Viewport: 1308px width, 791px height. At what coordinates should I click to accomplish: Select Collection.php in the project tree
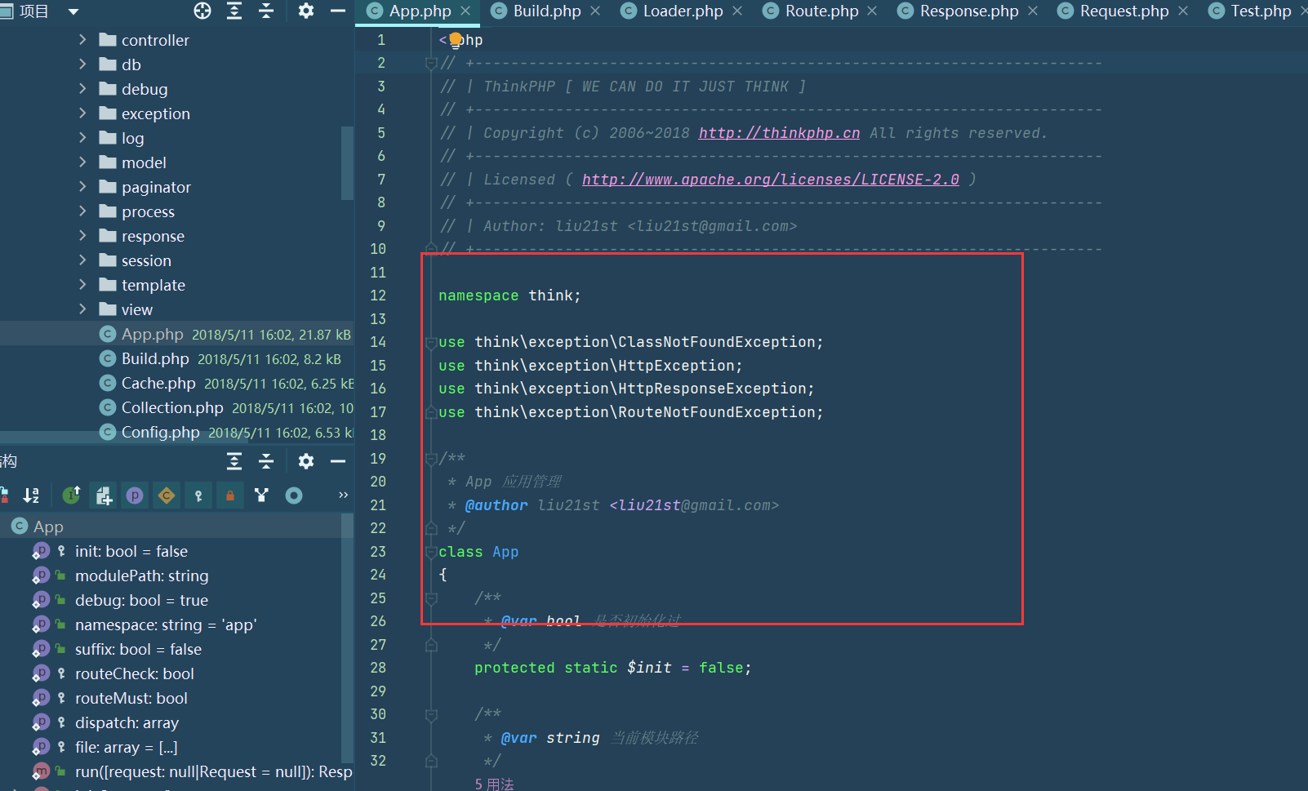point(172,407)
